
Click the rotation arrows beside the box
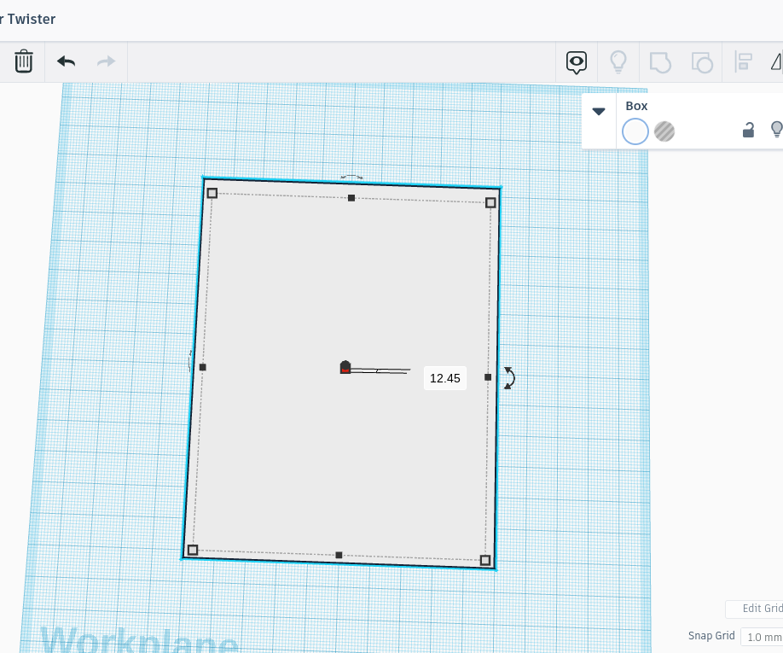coord(509,378)
